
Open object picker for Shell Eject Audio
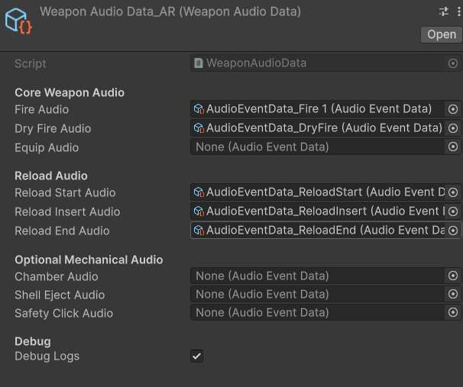click(452, 294)
